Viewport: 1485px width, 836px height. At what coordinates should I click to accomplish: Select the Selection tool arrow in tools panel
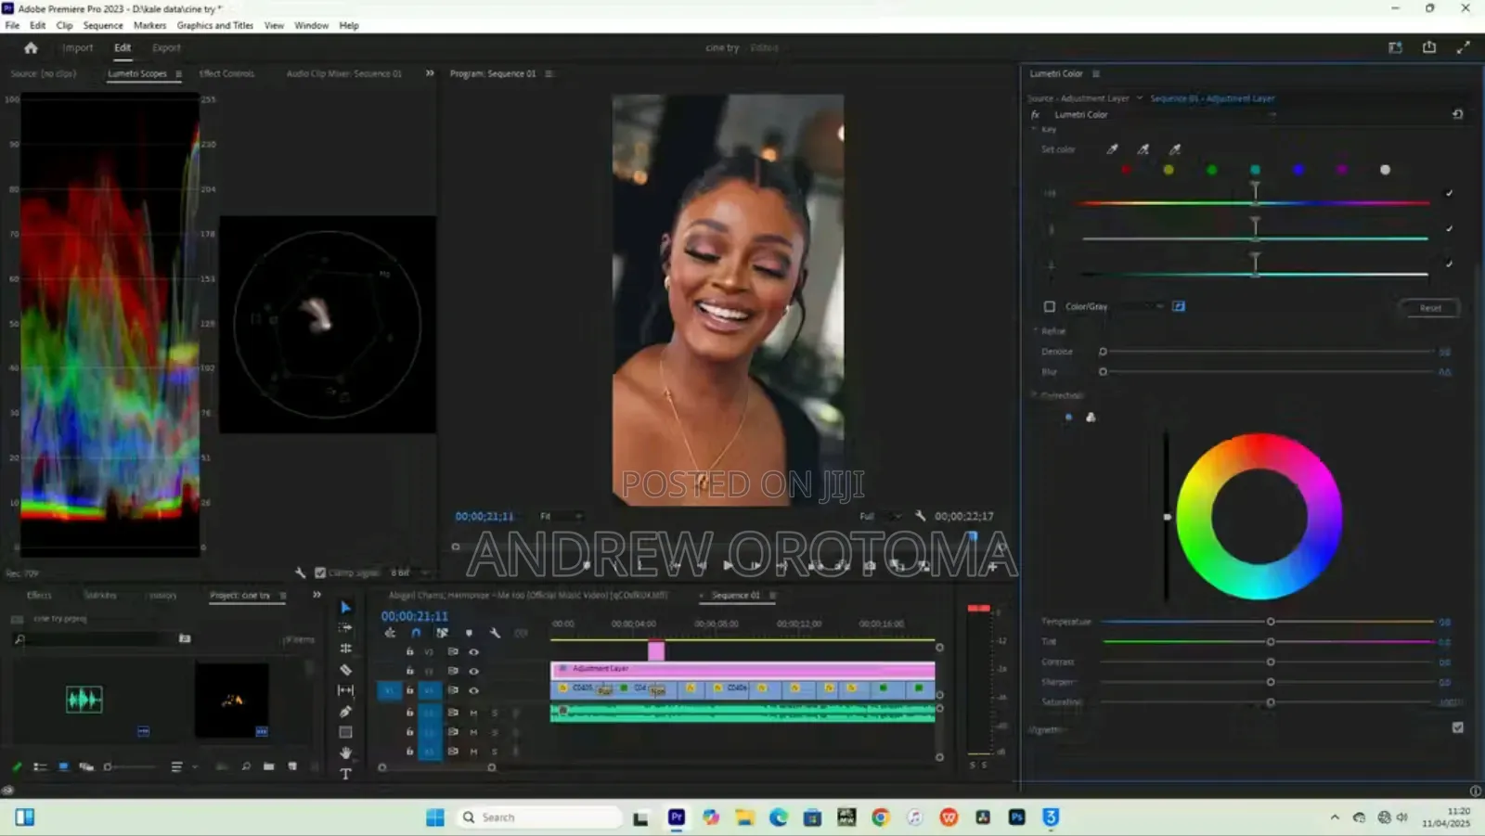345,608
